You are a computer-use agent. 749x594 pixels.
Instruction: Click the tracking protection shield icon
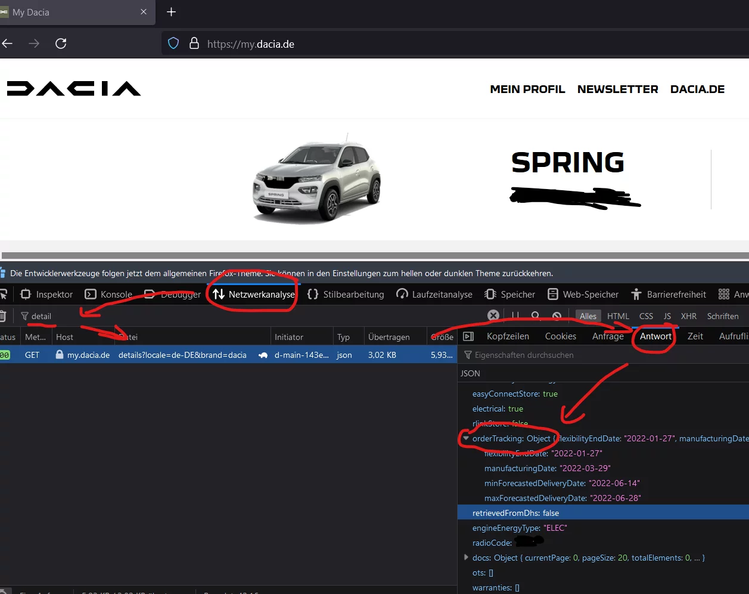173,44
